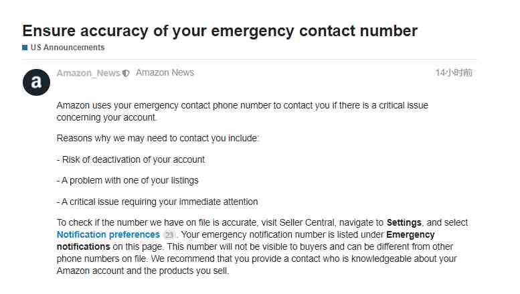
Task: Click the moderator shield icon beside Amazon_News
Action: click(x=126, y=74)
